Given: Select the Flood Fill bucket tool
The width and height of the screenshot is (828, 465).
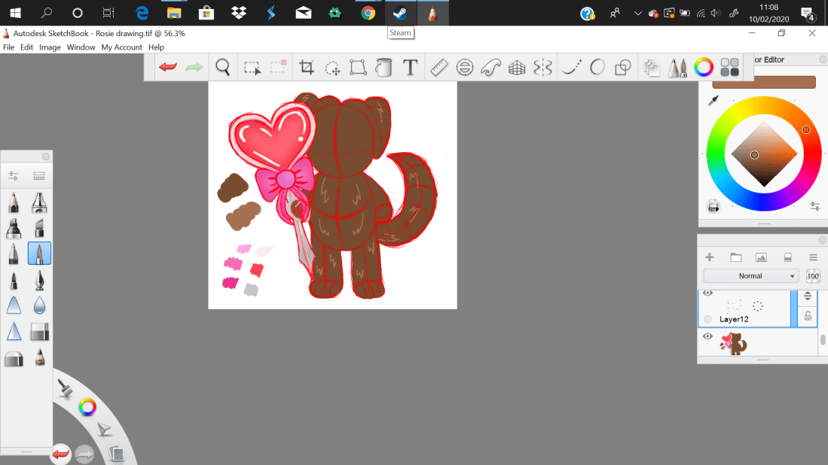Looking at the screenshot, I should 383,68.
